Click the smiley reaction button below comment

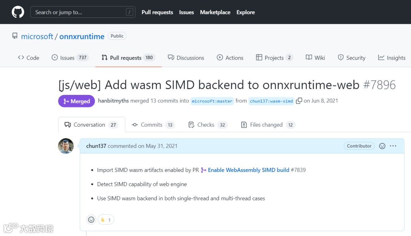pos(91,220)
